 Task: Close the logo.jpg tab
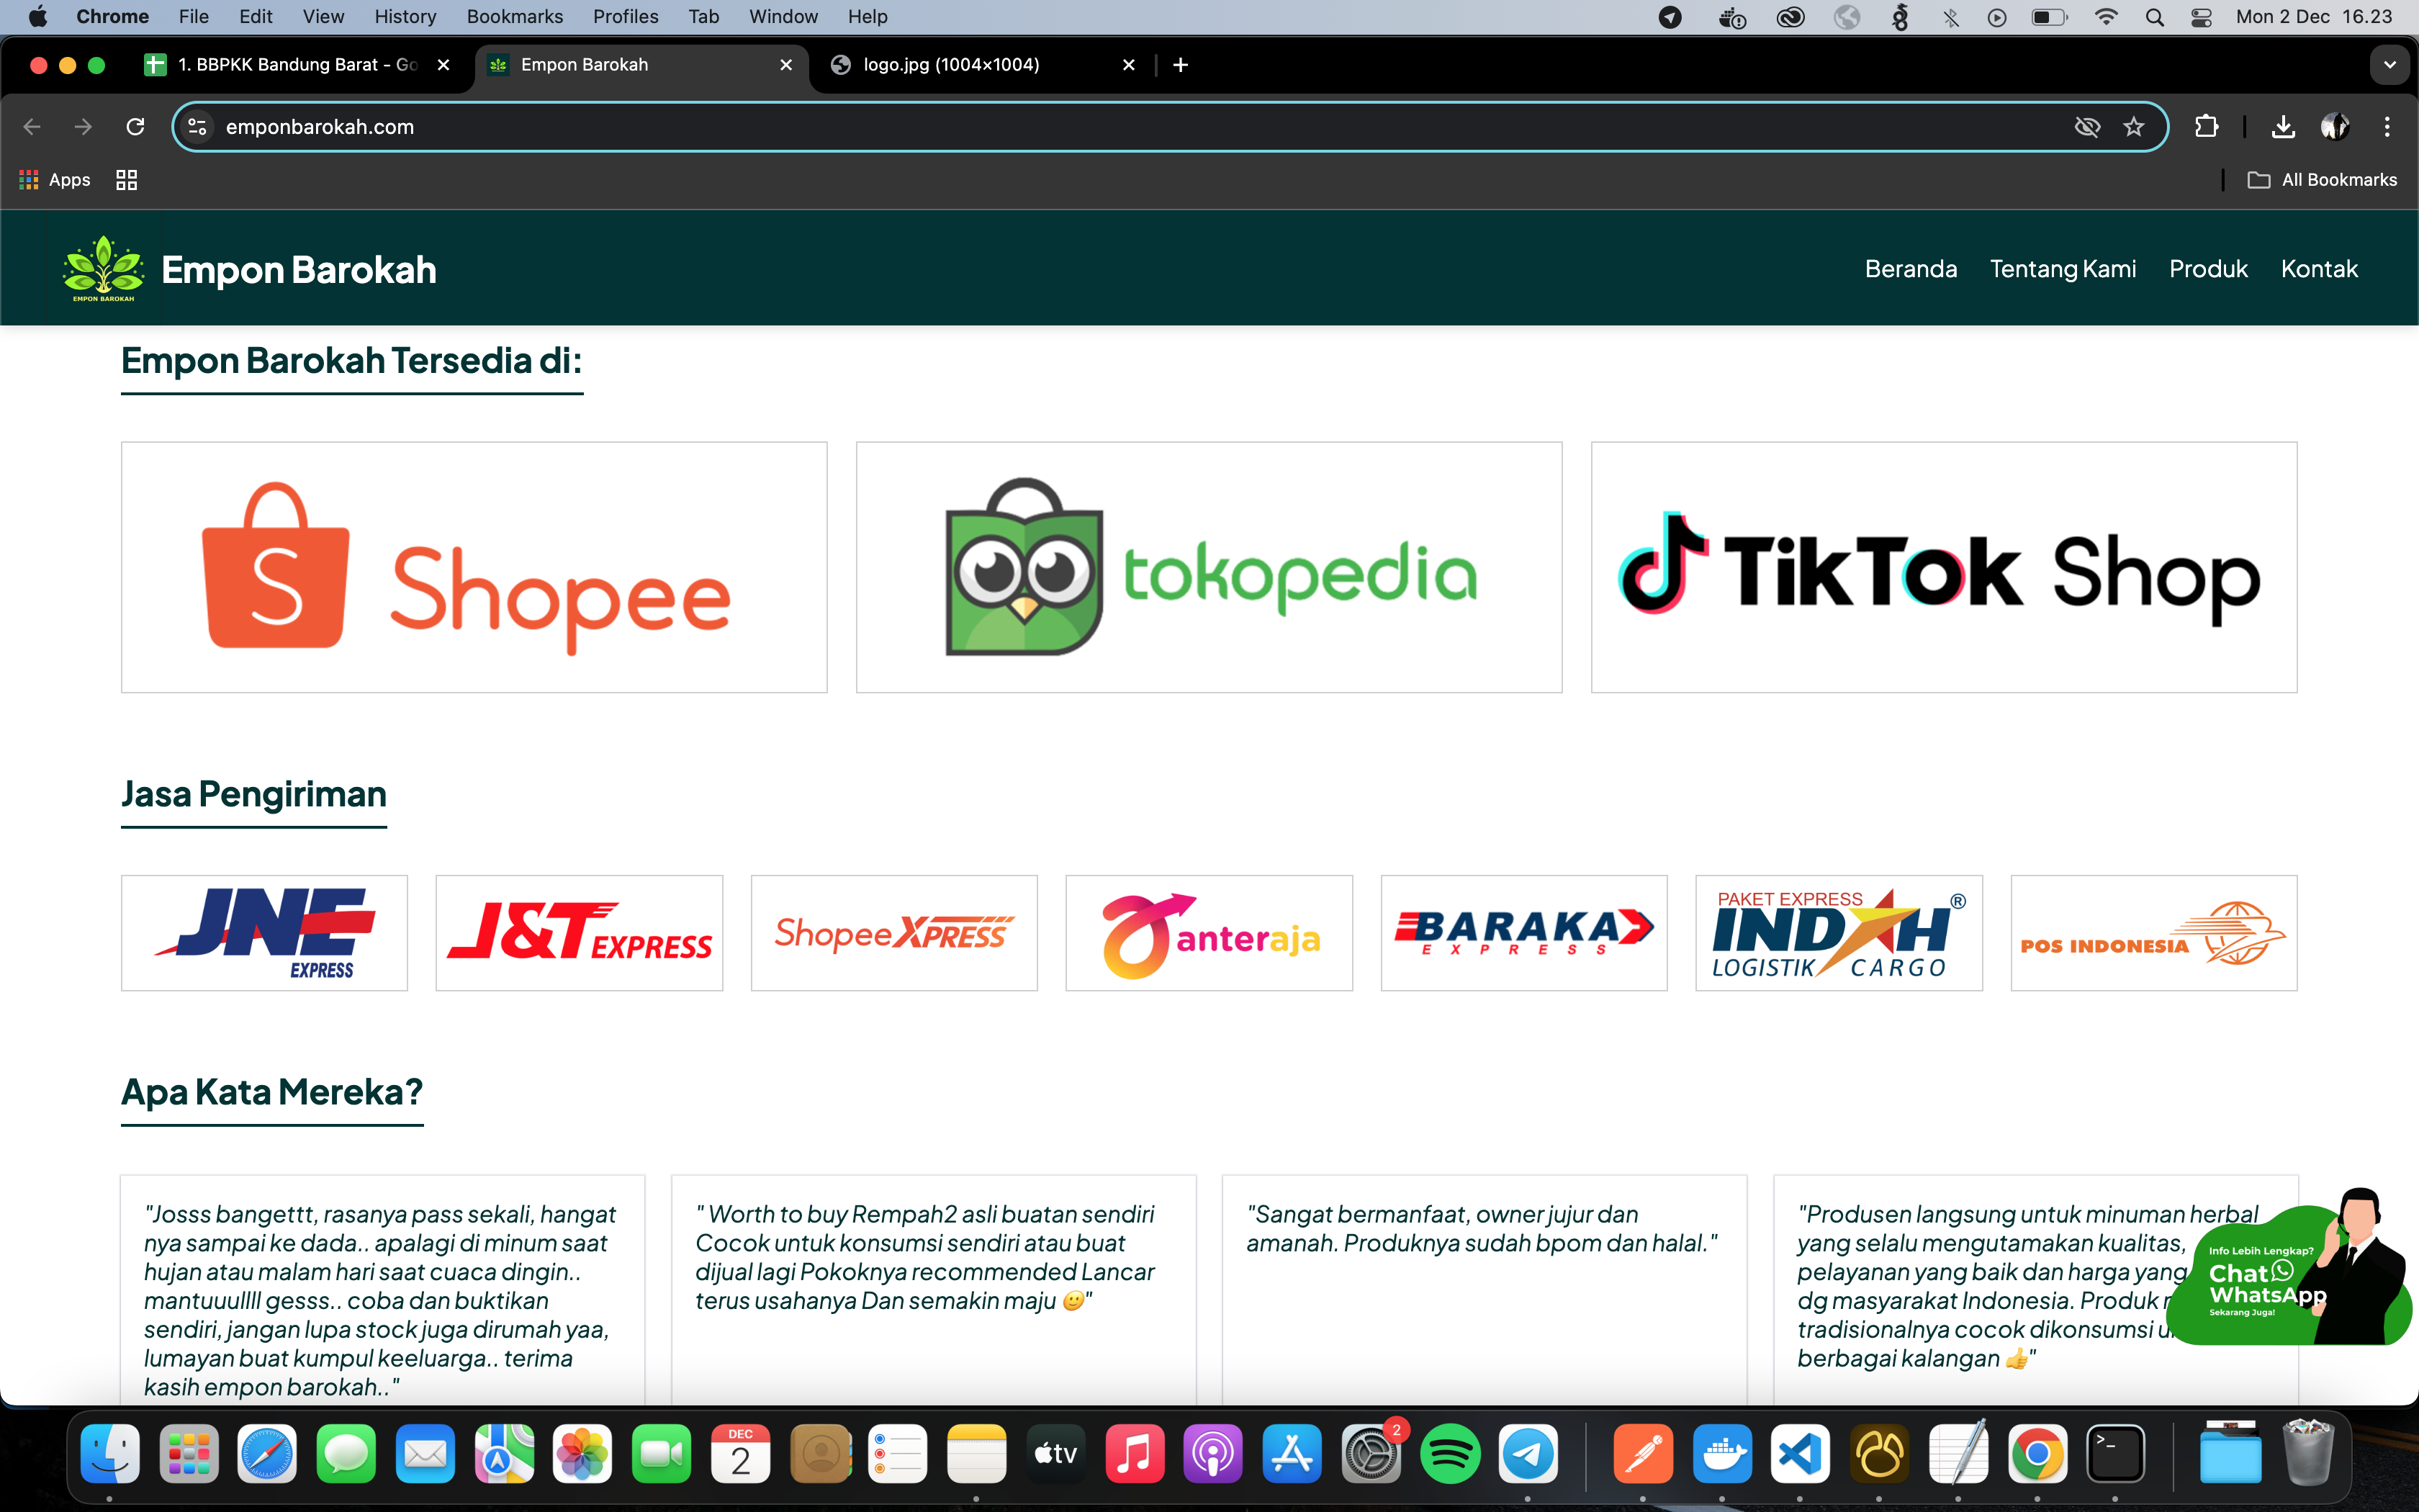pyautogui.click(x=1129, y=65)
